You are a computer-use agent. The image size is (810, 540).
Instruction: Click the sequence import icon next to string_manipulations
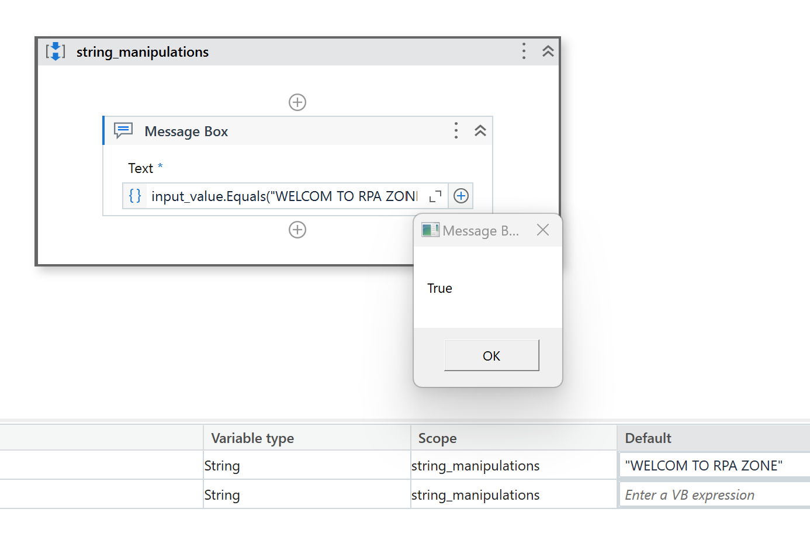click(56, 51)
